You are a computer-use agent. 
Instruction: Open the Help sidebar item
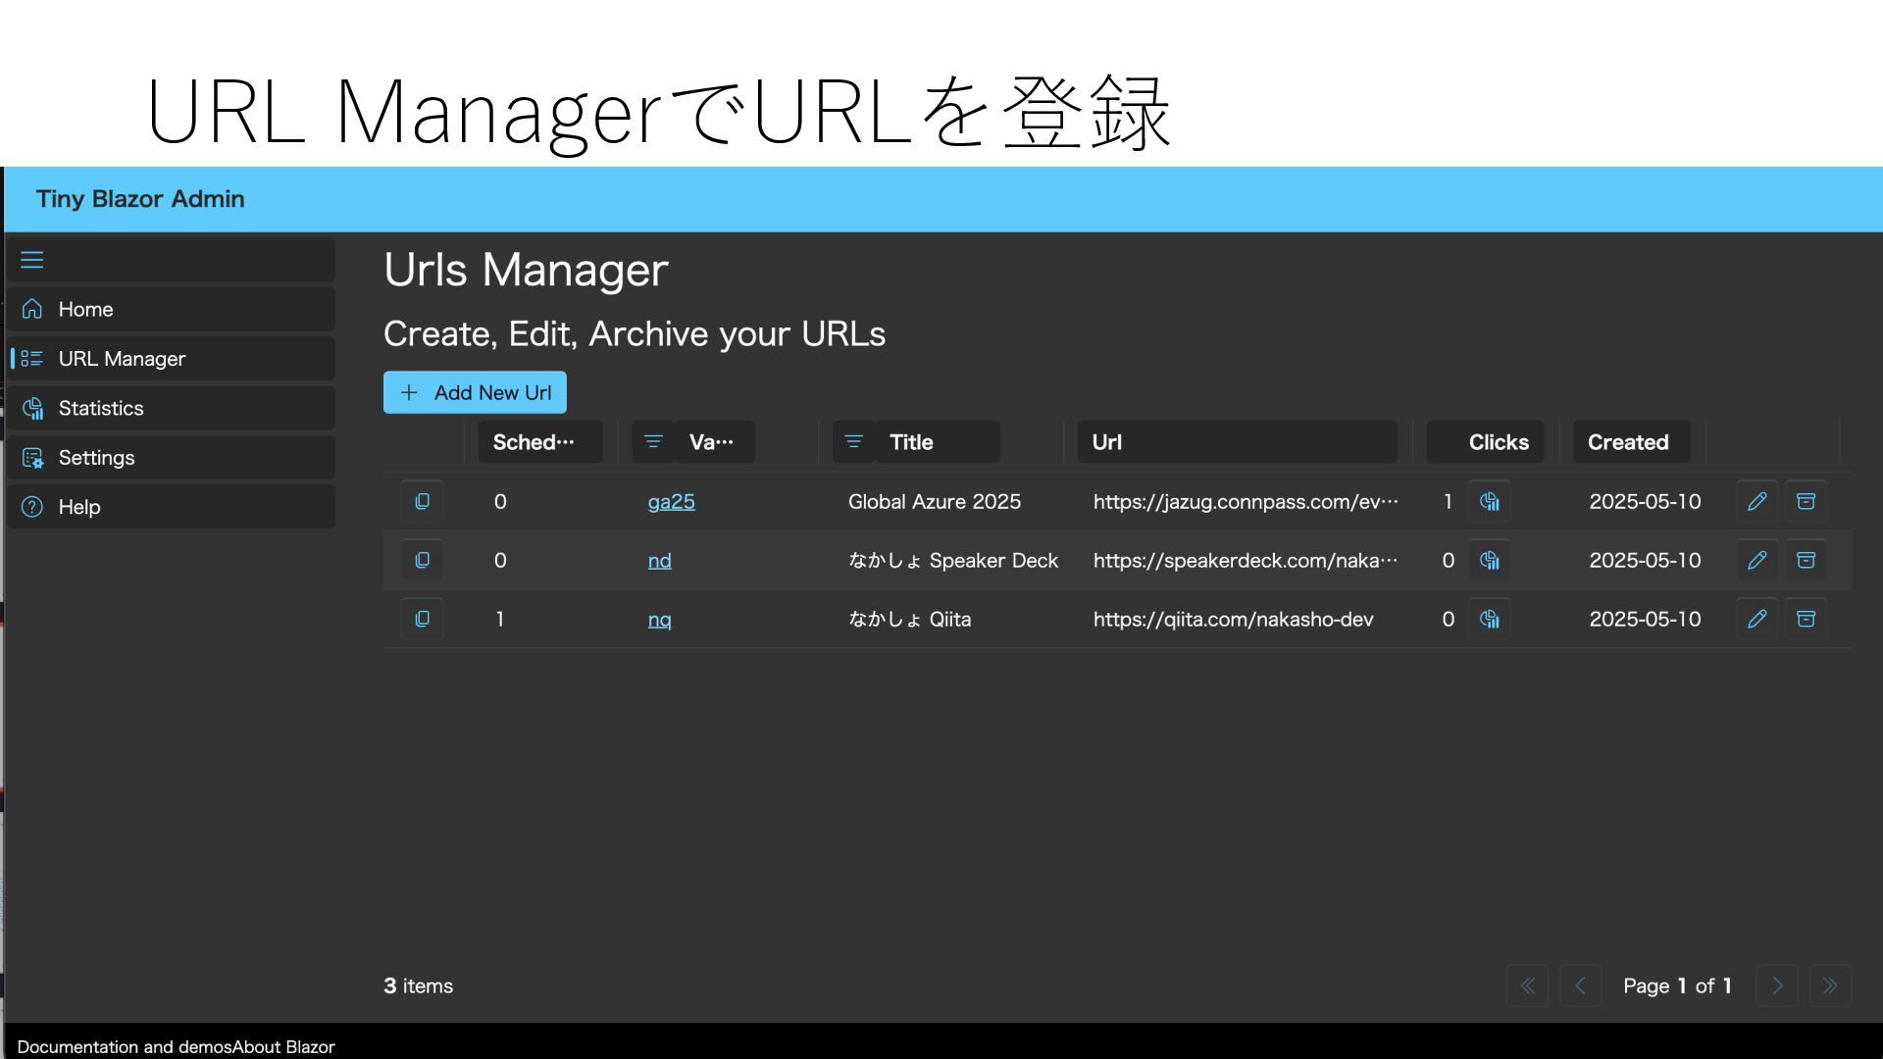tap(79, 508)
